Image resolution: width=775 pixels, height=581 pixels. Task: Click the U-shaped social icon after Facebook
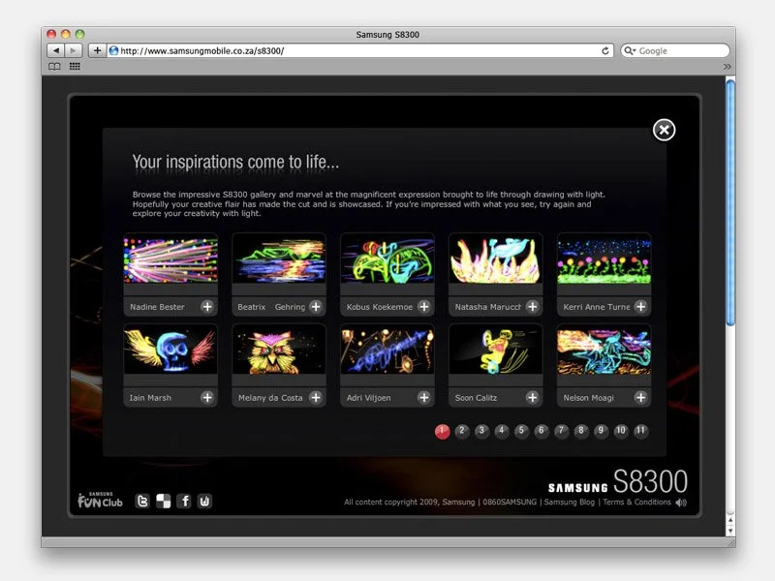[204, 502]
